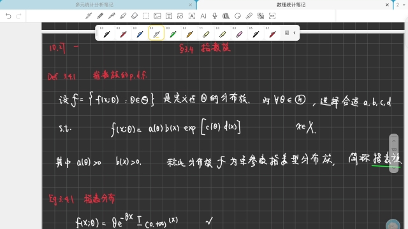Choose the blue pen preset
The height and width of the screenshot is (229, 408).
(x=140, y=33)
